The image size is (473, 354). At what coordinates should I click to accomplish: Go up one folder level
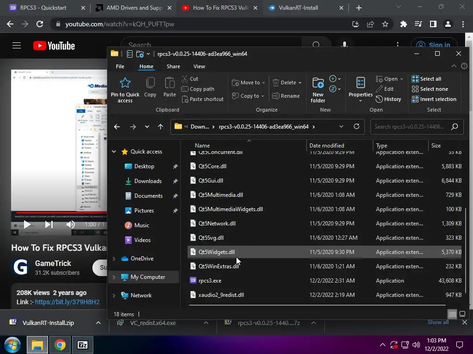click(x=160, y=127)
